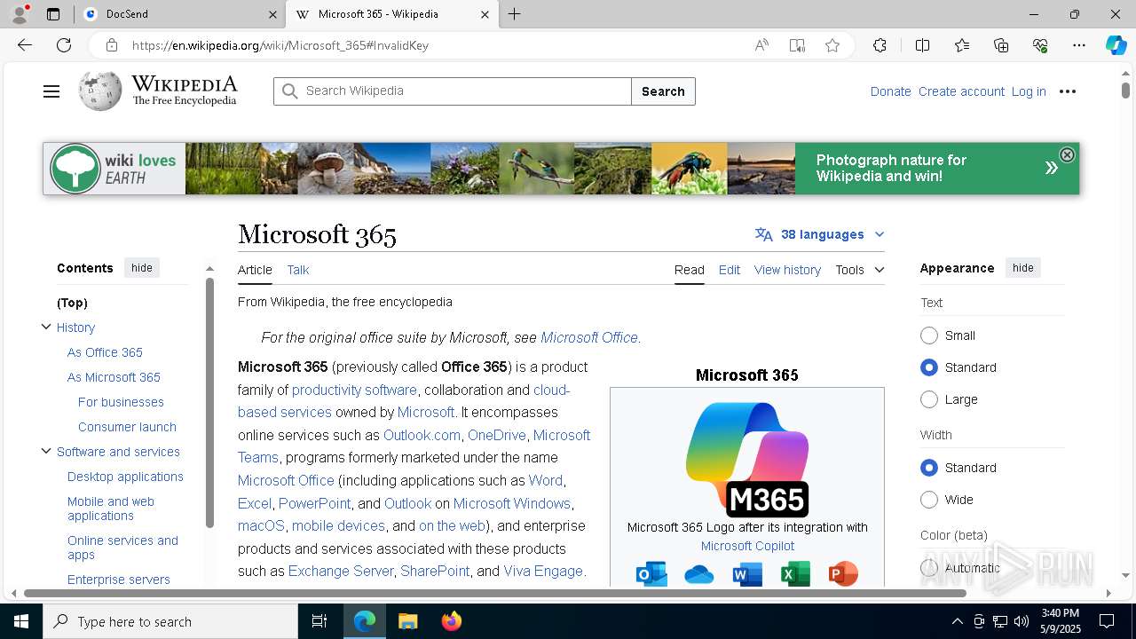
Task: Open the 38 languages dropdown
Action: pos(820,234)
